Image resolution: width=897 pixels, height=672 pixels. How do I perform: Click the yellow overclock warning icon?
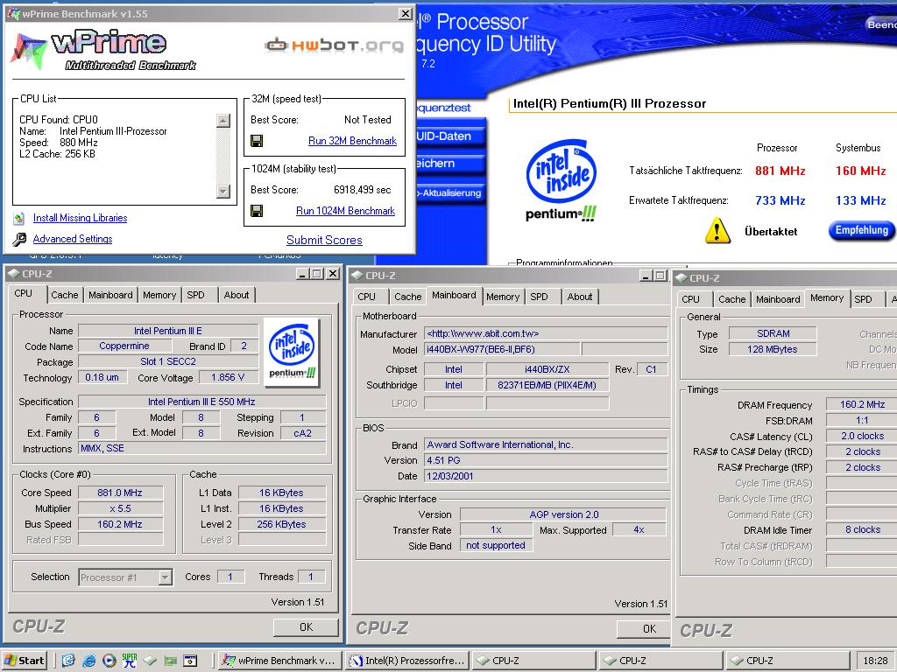(717, 231)
